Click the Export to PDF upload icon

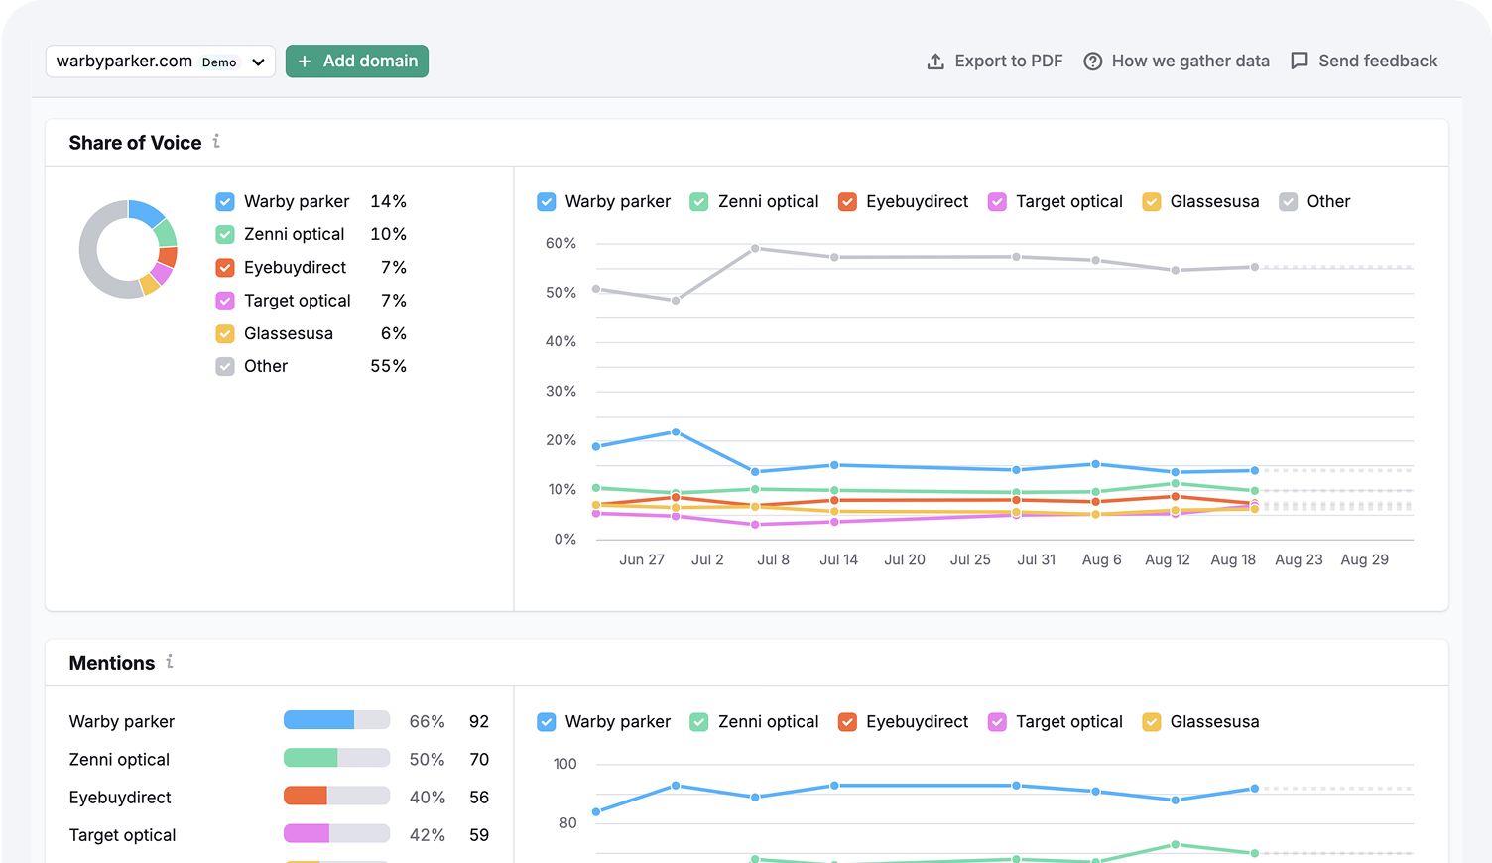point(935,62)
